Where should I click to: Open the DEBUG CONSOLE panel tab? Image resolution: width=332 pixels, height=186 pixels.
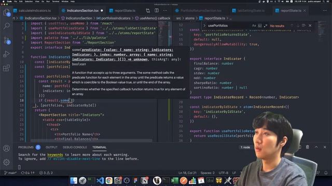(75, 147)
